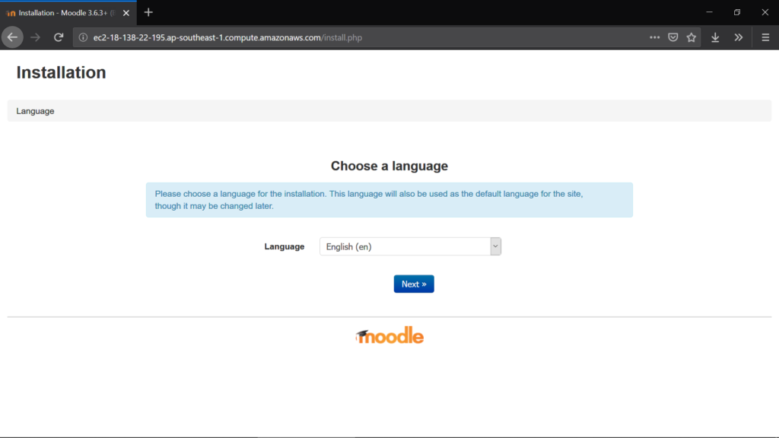779x438 pixels.
Task: Bookmark this page with the star icon
Action: click(691, 37)
